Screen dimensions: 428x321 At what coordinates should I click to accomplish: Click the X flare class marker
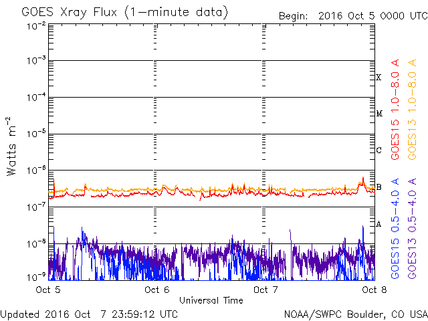(379, 78)
